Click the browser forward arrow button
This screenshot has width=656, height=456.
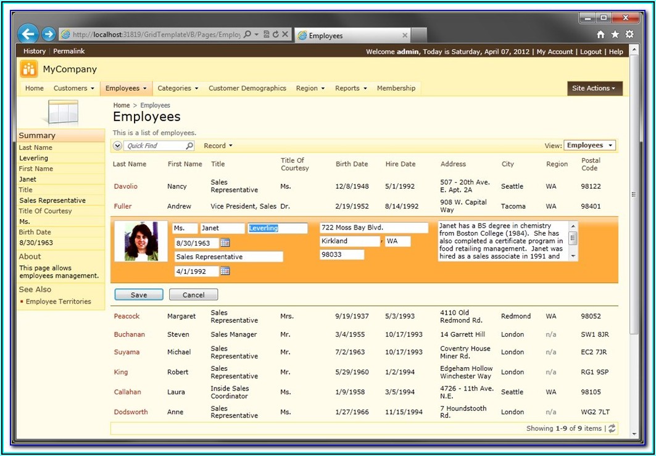(x=49, y=35)
